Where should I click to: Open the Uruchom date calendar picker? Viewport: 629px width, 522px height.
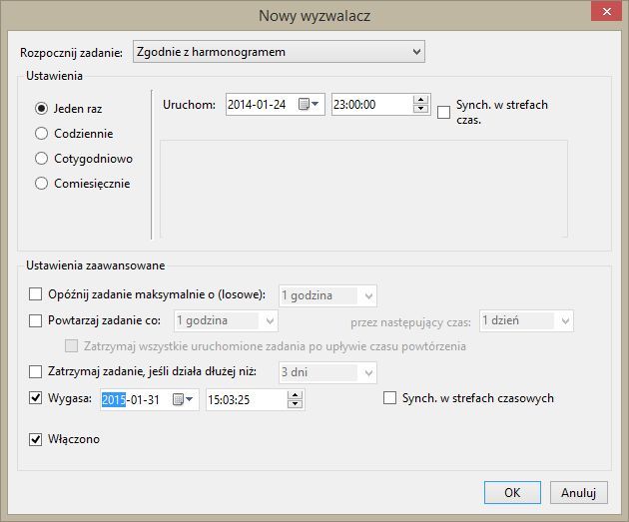coord(309,104)
